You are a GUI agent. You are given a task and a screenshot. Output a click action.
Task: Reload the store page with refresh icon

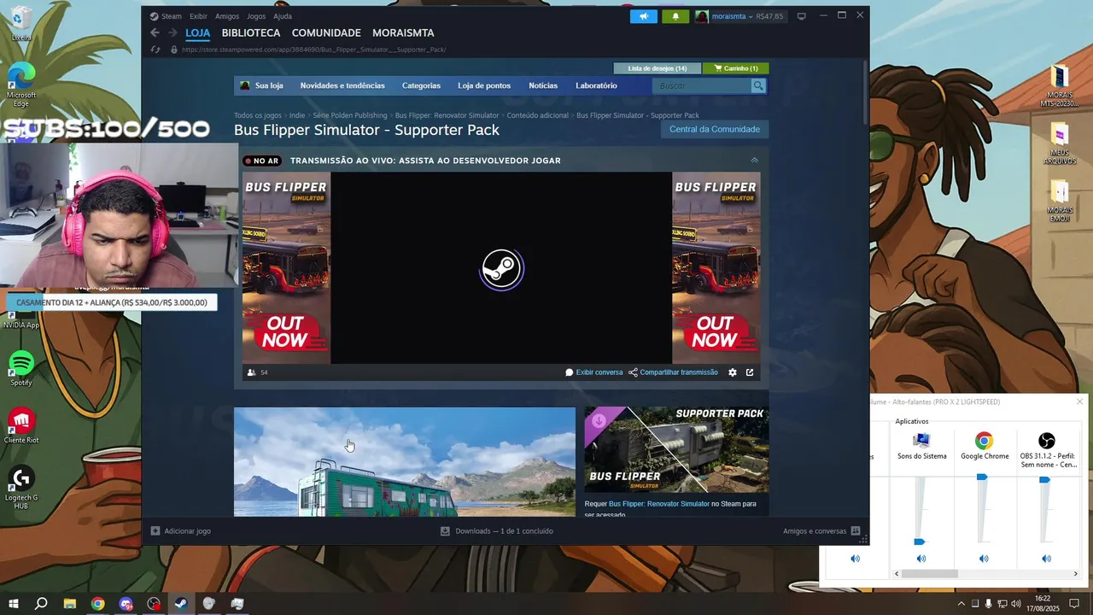click(155, 50)
